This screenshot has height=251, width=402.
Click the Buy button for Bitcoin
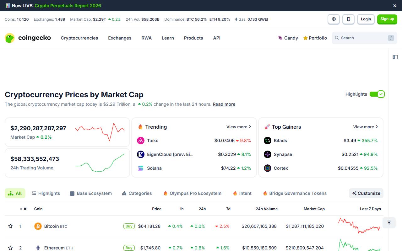point(129,226)
